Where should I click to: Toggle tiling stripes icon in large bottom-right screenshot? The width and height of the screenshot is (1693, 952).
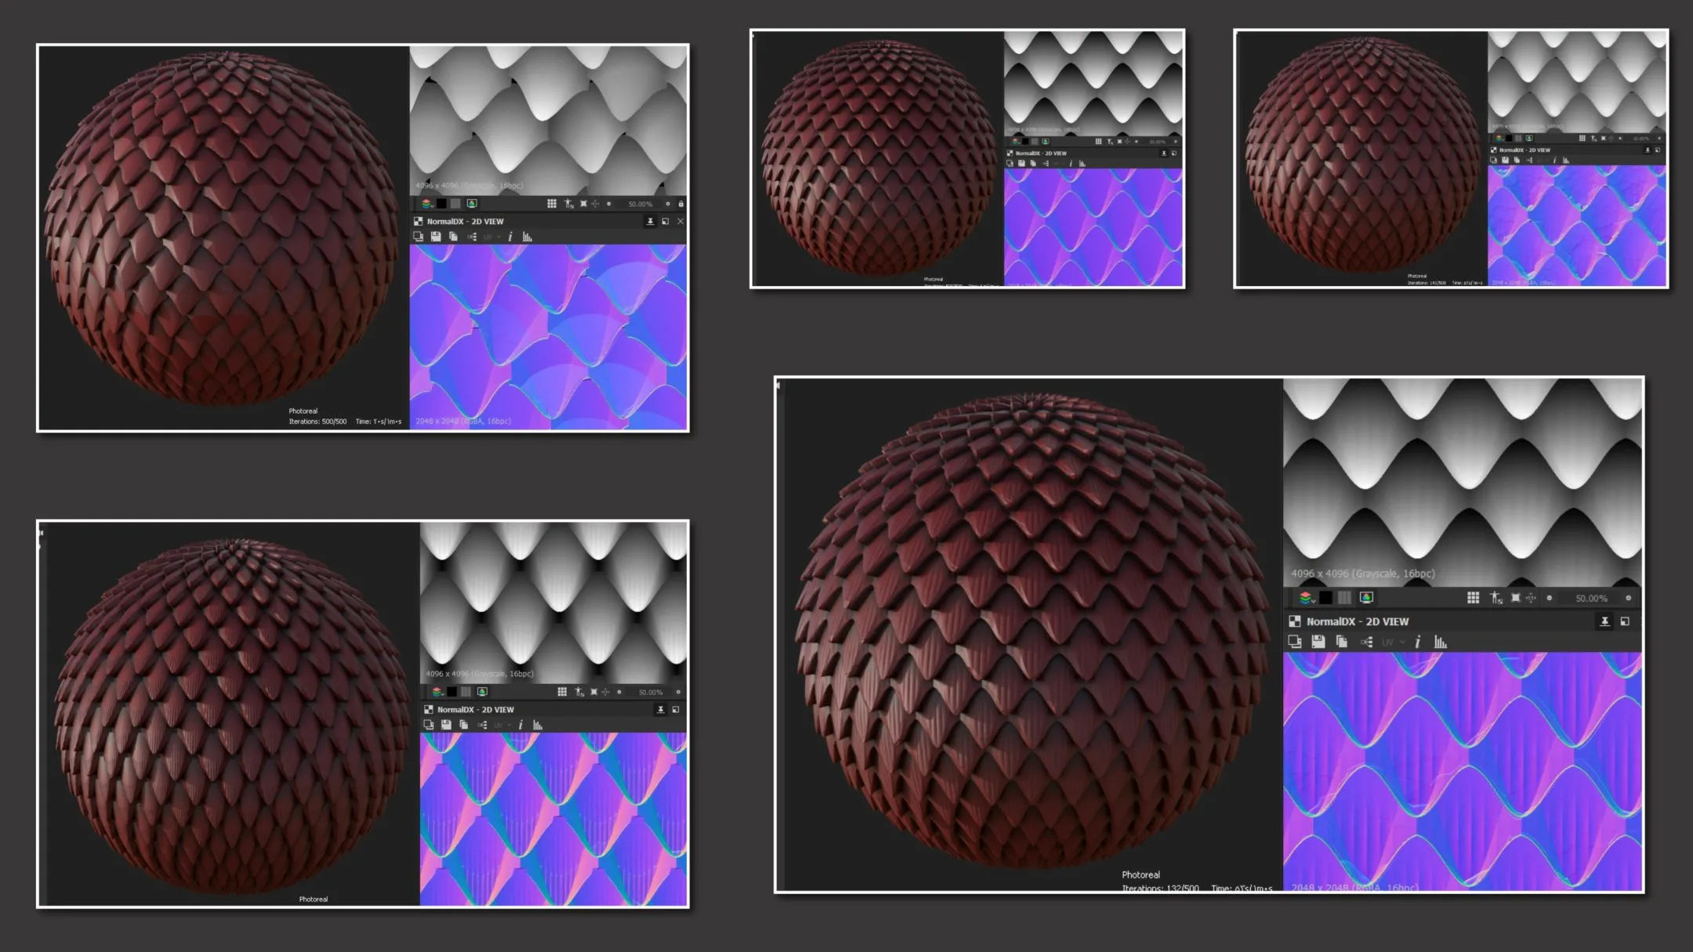(x=1344, y=598)
